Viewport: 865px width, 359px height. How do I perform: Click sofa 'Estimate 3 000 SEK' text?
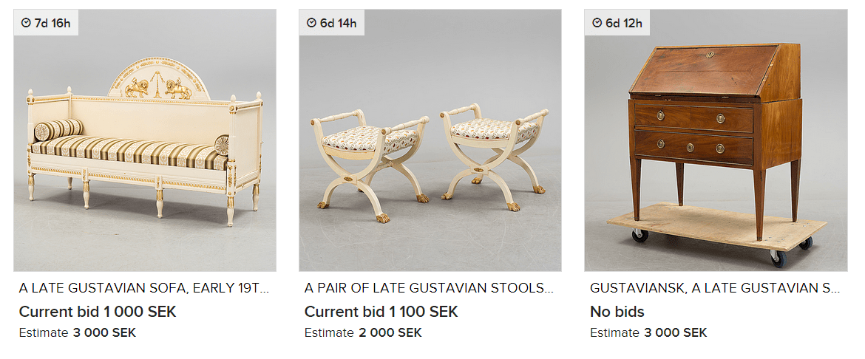click(77, 333)
